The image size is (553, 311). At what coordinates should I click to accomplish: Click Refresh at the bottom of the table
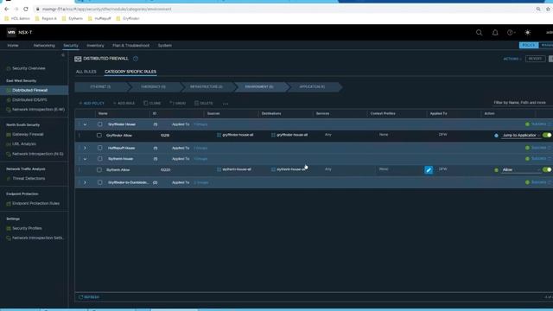point(89,297)
